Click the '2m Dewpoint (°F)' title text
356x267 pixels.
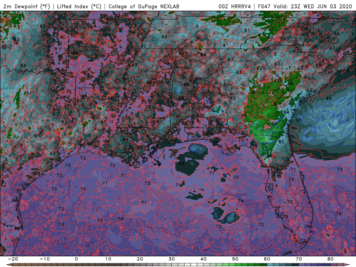pos(27,7)
